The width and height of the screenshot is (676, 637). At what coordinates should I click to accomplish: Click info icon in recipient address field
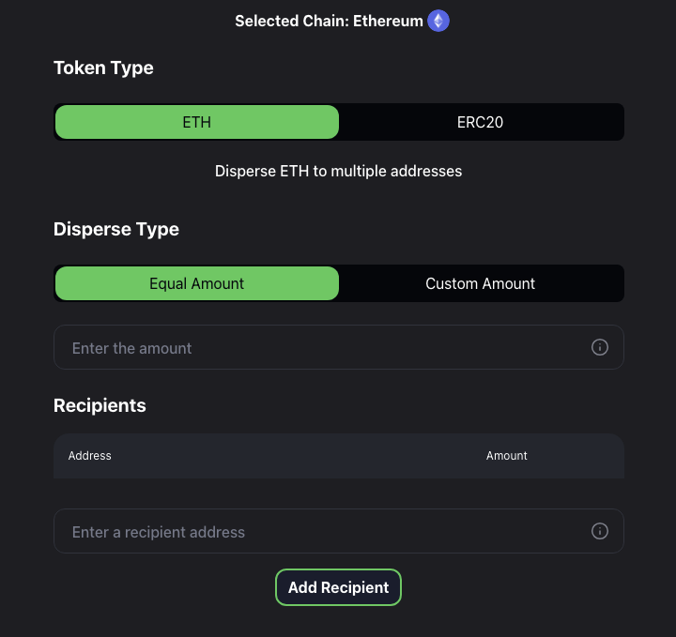(x=600, y=531)
